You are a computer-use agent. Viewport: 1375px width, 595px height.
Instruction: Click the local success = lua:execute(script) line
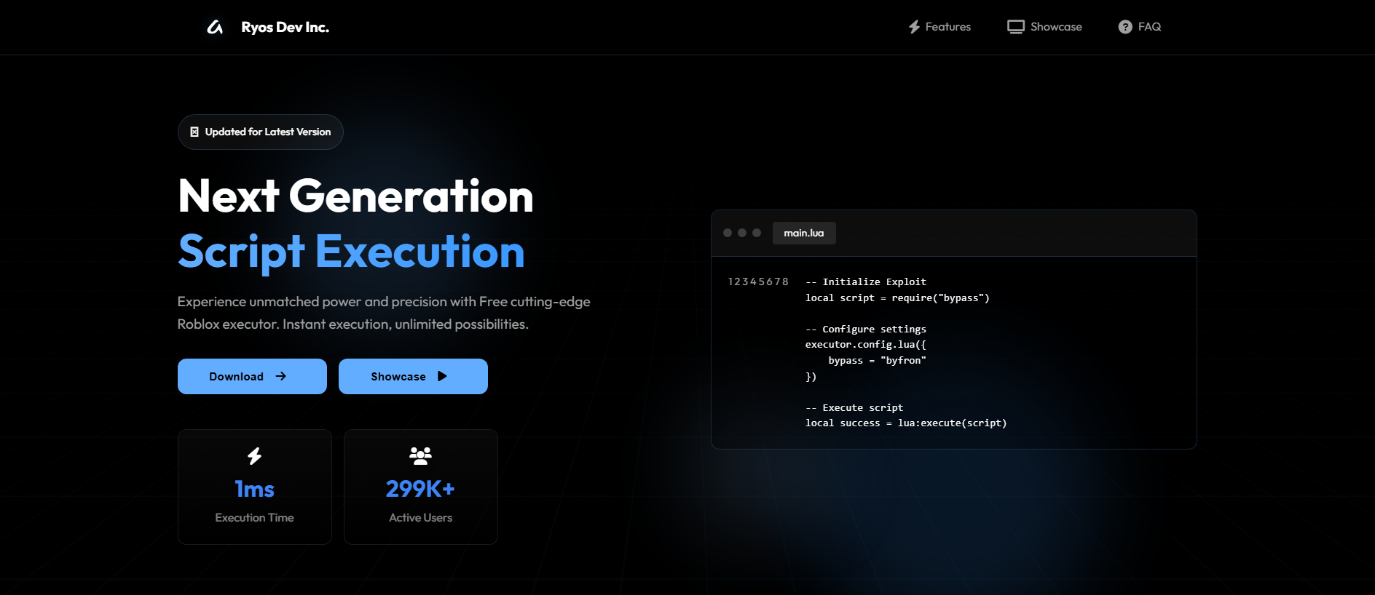click(x=906, y=423)
